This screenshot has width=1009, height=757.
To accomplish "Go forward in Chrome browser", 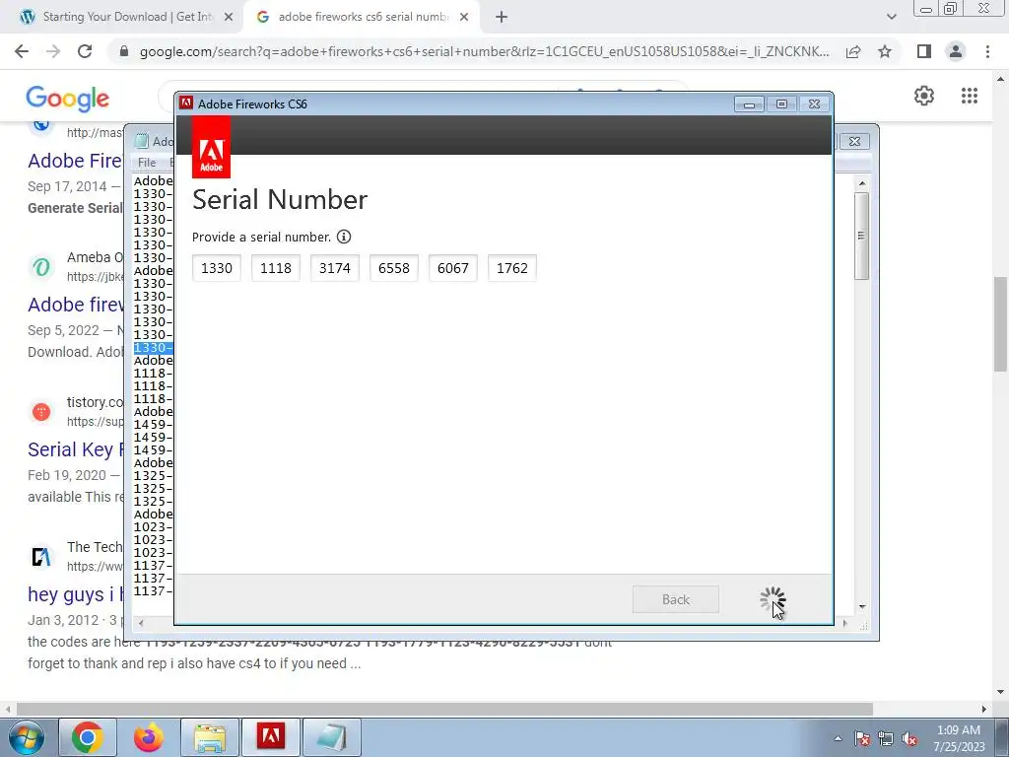I will click(x=53, y=51).
